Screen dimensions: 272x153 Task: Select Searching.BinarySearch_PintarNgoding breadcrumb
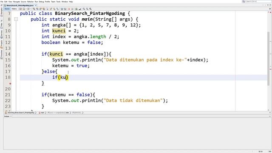coord(20,113)
